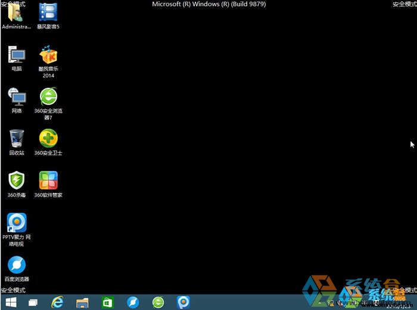Expand hidden system tray icons arrow

click(x=320, y=302)
